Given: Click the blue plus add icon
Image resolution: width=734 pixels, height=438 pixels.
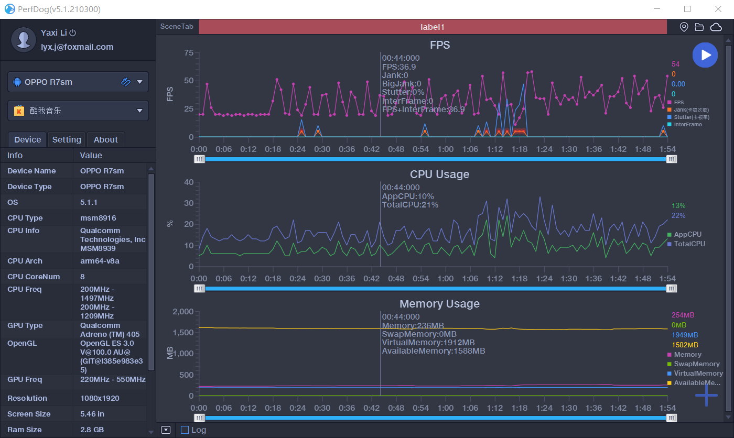Looking at the screenshot, I should point(706,395).
